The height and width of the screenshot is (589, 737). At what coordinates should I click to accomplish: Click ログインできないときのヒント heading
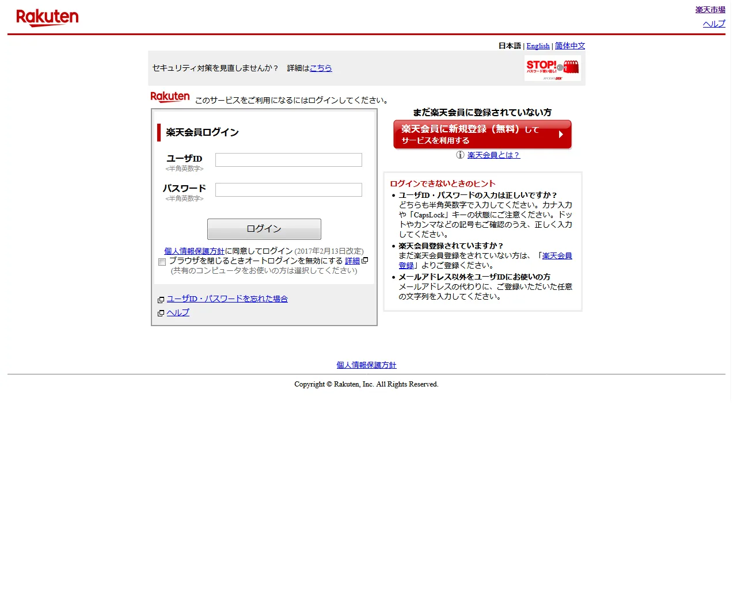[x=442, y=183]
